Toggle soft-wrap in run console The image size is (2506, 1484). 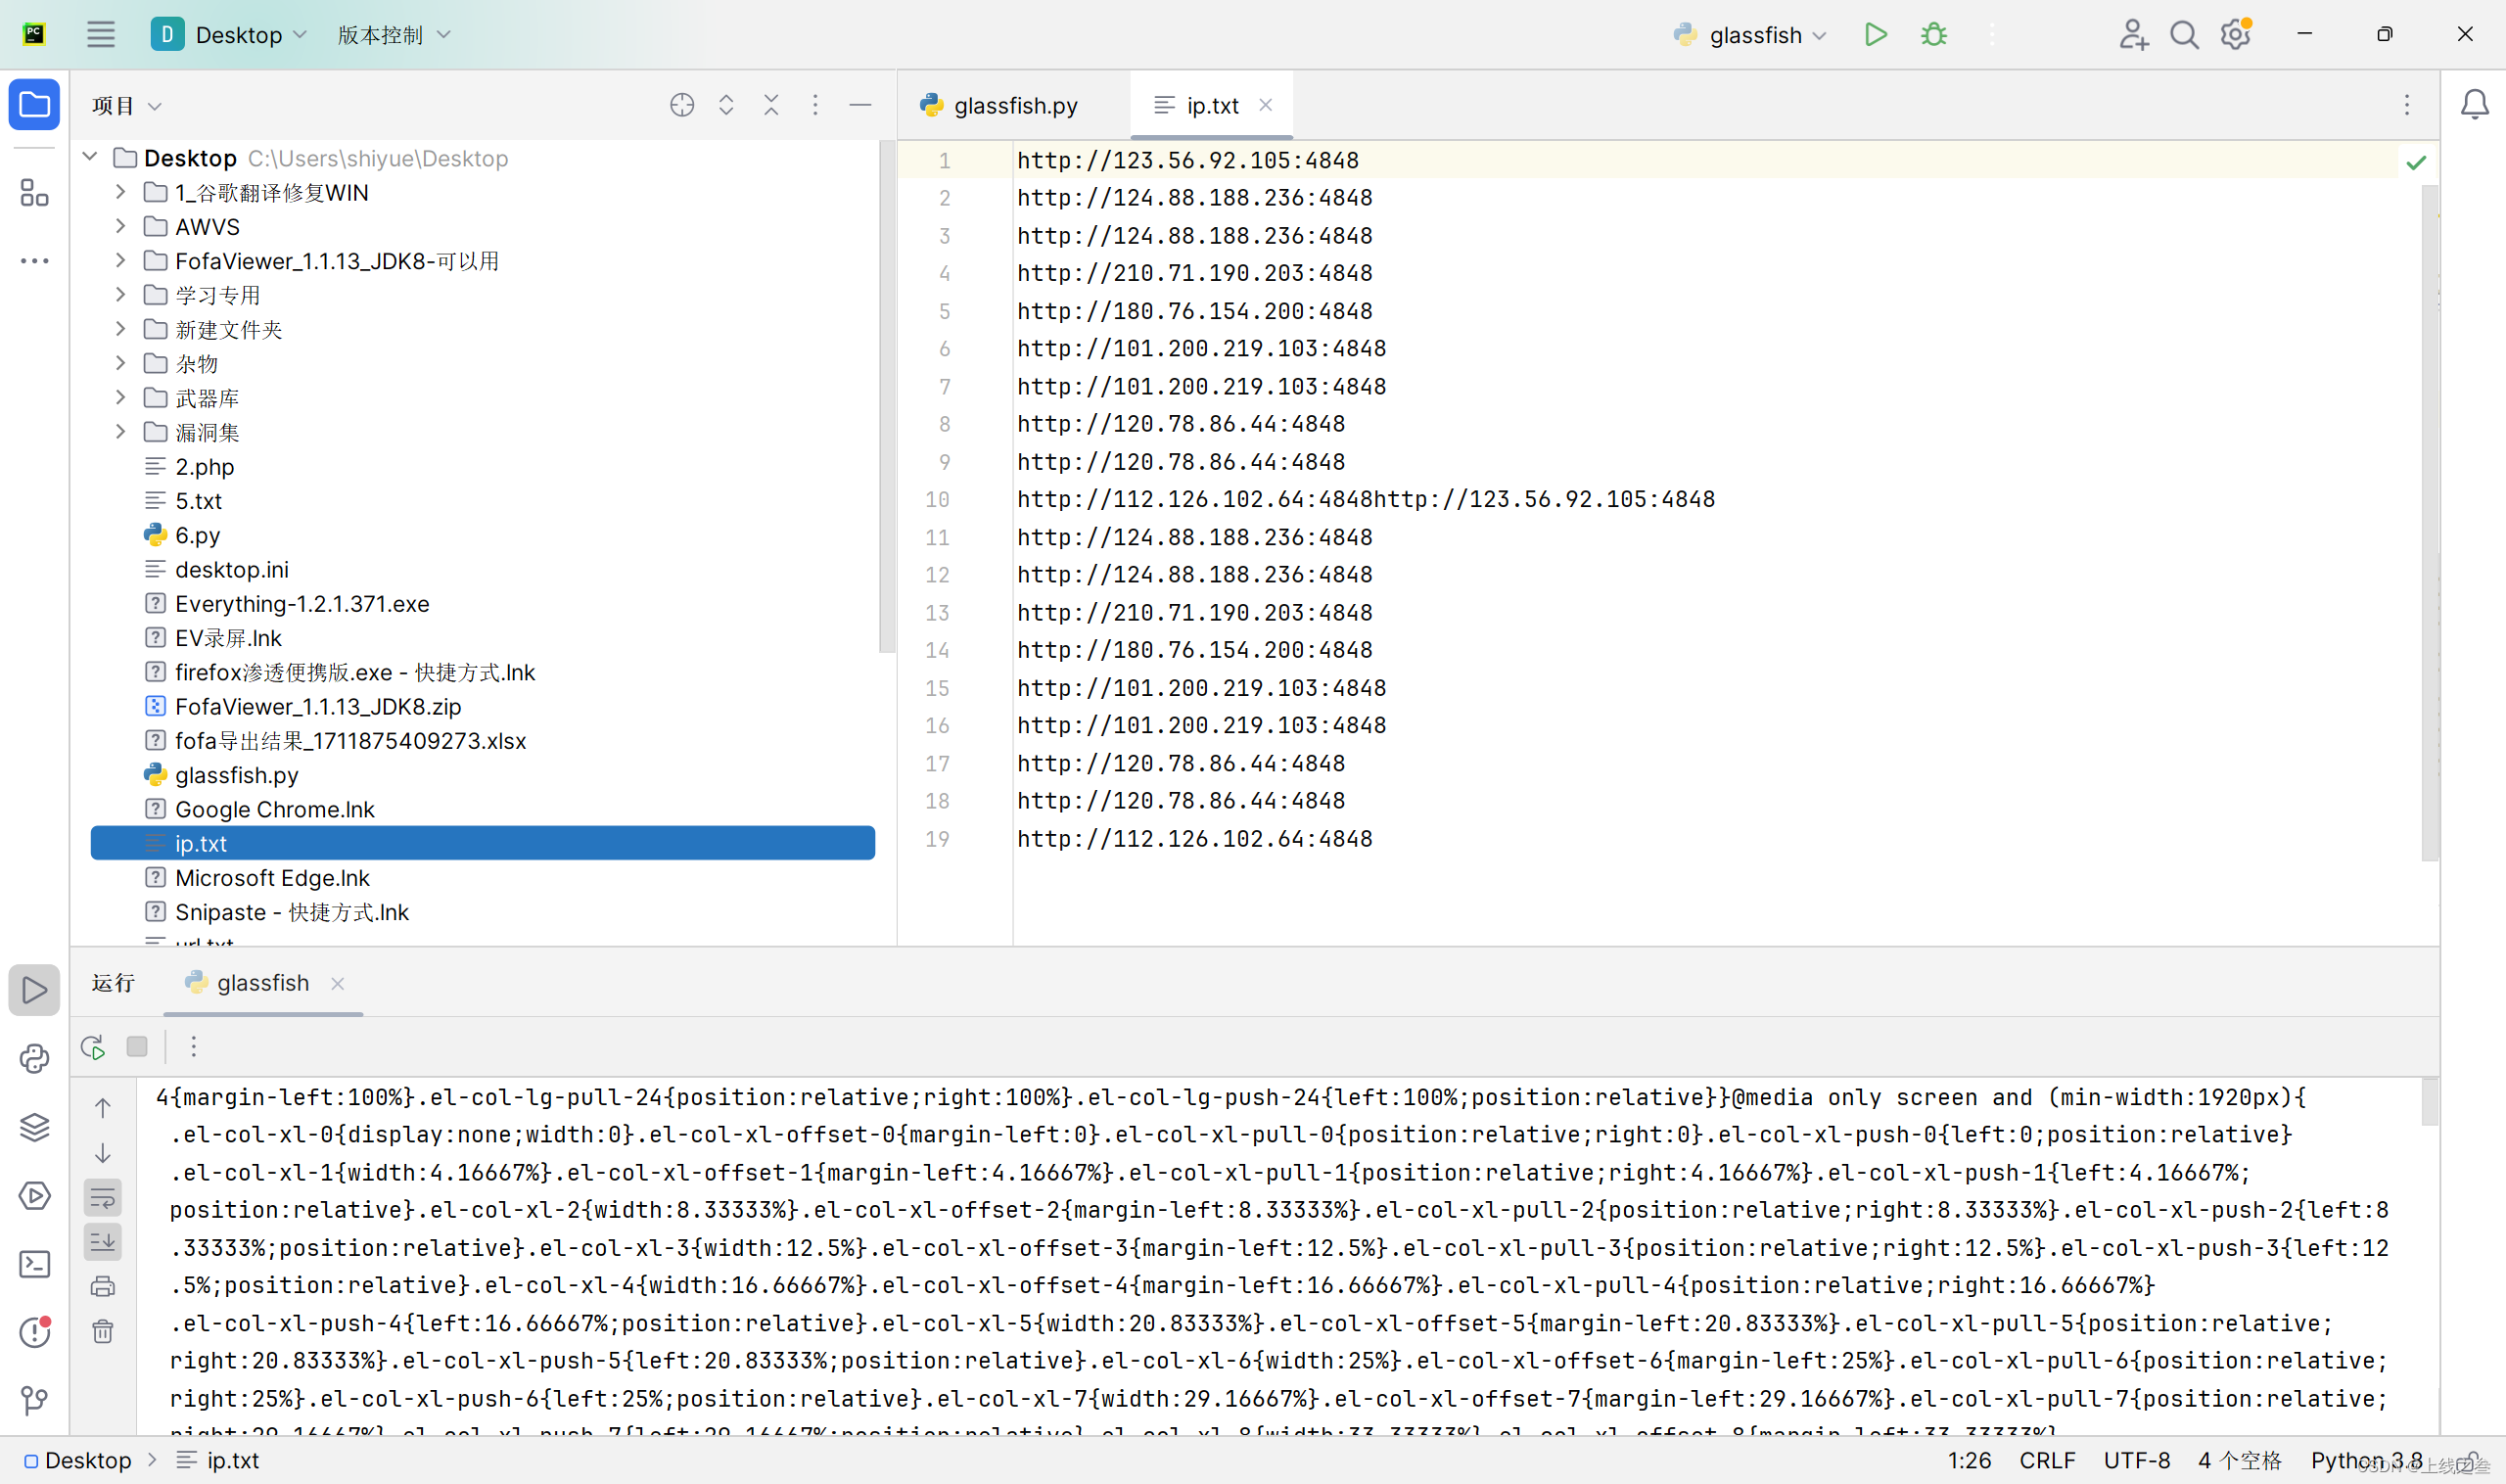(102, 1197)
